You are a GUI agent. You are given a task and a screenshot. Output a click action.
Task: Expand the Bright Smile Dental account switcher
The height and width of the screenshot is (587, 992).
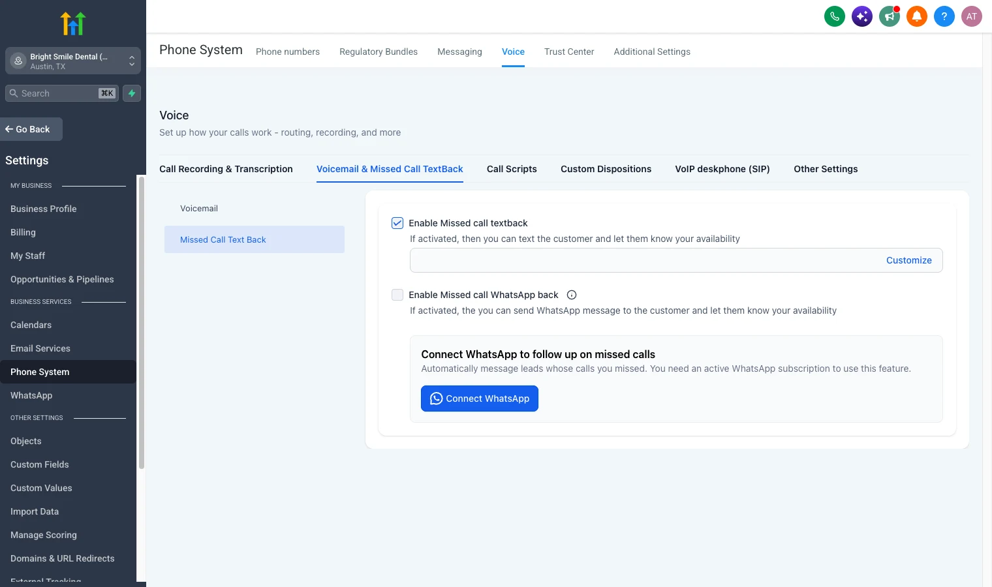coord(73,61)
